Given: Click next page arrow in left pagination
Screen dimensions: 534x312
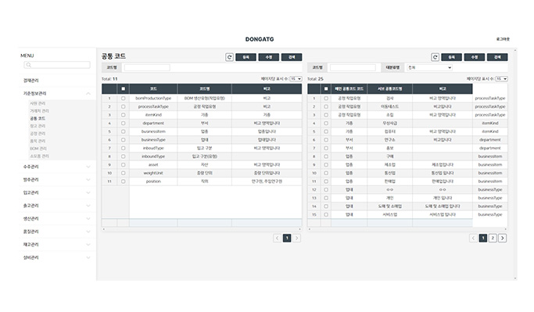Looking at the screenshot, I should point(297,238).
